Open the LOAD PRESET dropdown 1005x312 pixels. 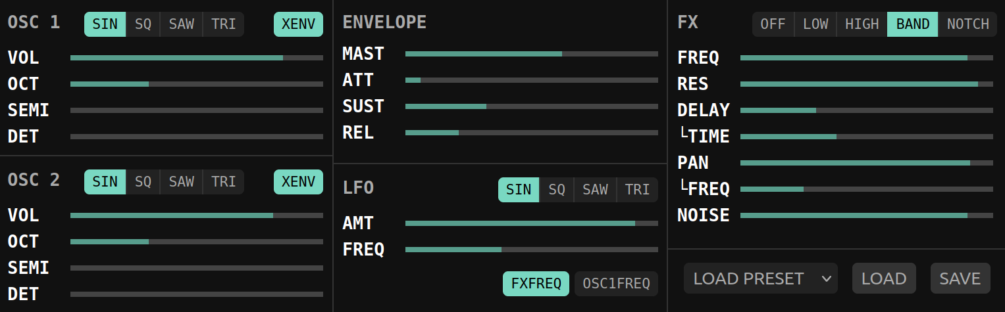pyautogui.click(x=760, y=279)
